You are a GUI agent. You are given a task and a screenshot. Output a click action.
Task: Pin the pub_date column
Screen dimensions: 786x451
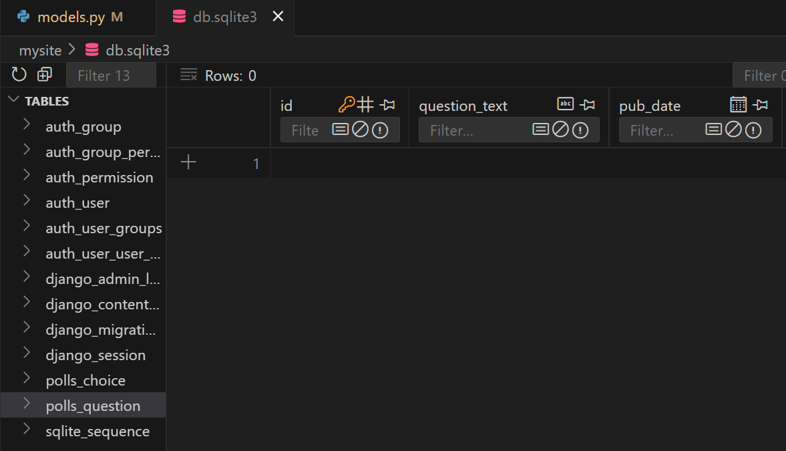[761, 105]
